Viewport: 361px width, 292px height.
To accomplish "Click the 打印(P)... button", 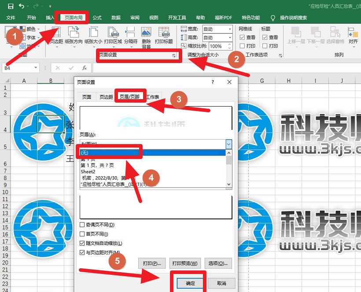I will 152,263.
